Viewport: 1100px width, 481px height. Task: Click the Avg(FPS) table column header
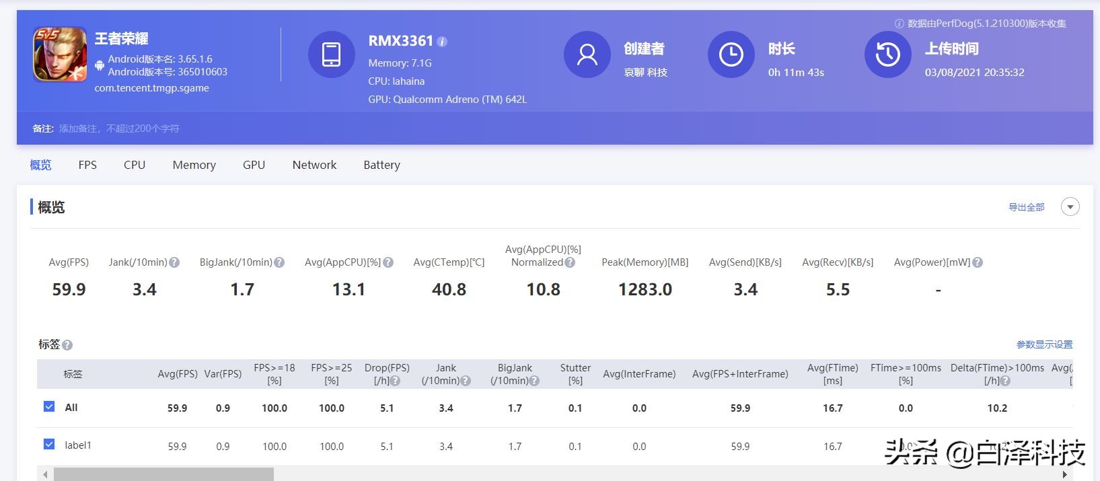(178, 374)
